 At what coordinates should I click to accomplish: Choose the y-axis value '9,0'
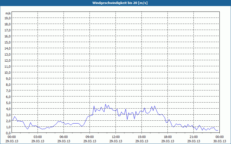point(8,79)
